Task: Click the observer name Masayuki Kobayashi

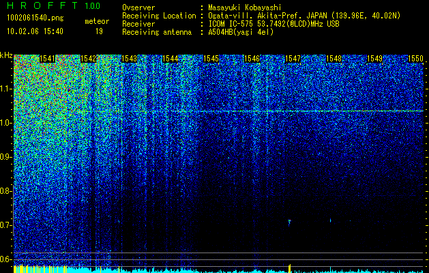Action: 245,8
